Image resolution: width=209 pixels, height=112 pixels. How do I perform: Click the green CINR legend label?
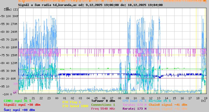18,101
